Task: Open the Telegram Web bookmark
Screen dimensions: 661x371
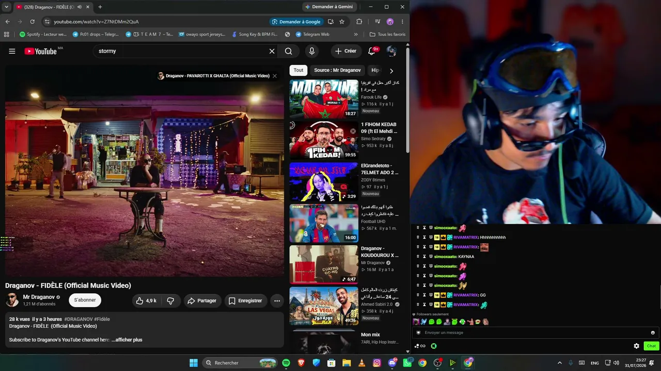Action: click(x=312, y=35)
